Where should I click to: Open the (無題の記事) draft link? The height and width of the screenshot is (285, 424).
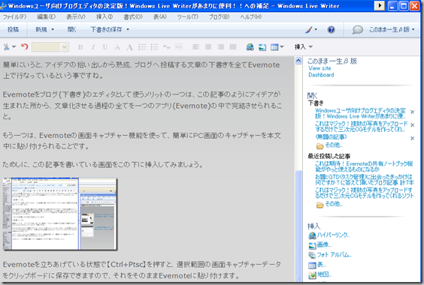[331, 136]
